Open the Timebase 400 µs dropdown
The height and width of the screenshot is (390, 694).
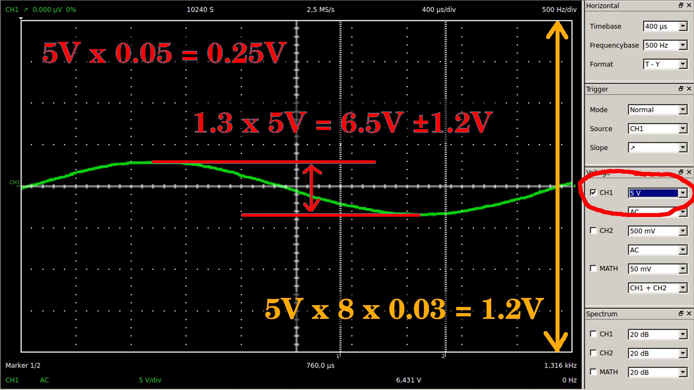[682, 26]
